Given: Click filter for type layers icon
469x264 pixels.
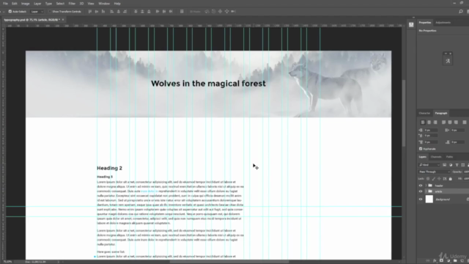Looking at the screenshot, I should point(457,165).
